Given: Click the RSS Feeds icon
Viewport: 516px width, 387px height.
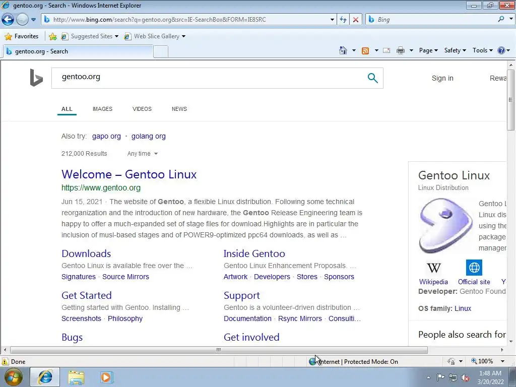Looking at the screenshot, I should click(365, 50).
